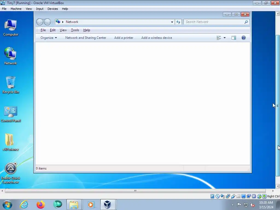Select the Recycle Bin desktop icon

11,85
